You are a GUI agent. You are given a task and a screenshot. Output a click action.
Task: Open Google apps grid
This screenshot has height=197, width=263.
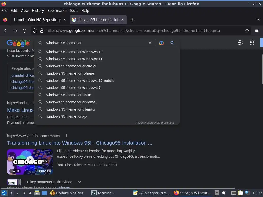pos(252,43)
